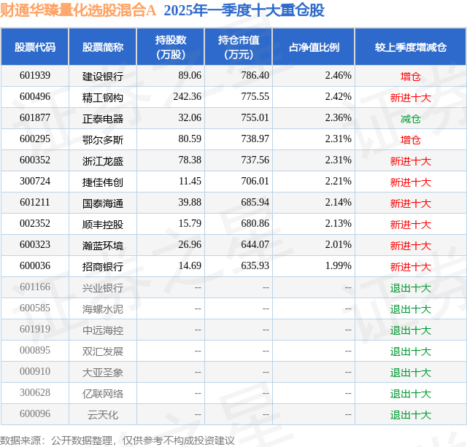Select stock code 600323

coord(35,244)
